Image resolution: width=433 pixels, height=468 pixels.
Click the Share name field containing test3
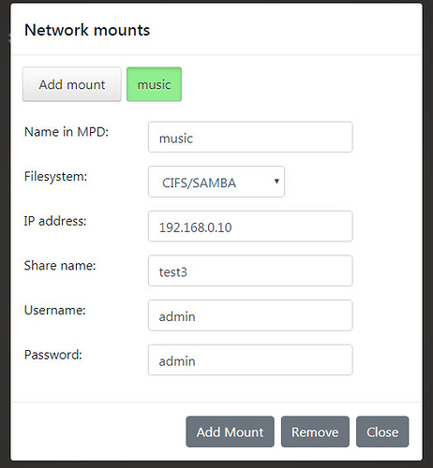click(250, 271)
